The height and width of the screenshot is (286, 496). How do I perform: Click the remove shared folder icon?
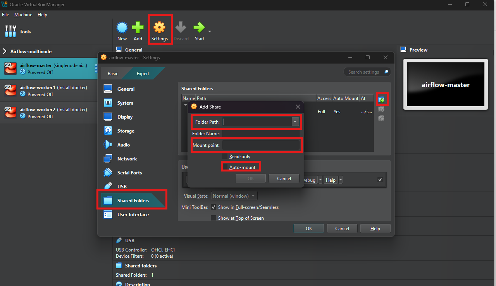click(x=381, y=118)
